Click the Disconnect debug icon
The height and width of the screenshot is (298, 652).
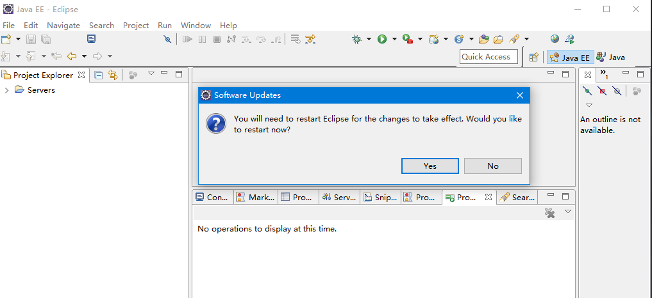click(x=231, y=40)
